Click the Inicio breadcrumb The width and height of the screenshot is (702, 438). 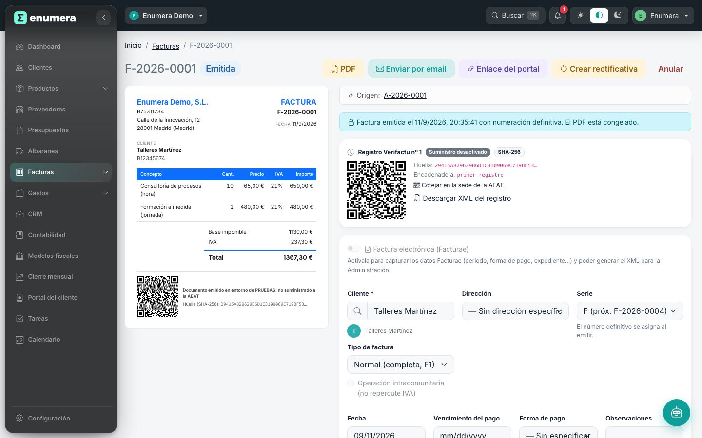[x=133, y=45]
